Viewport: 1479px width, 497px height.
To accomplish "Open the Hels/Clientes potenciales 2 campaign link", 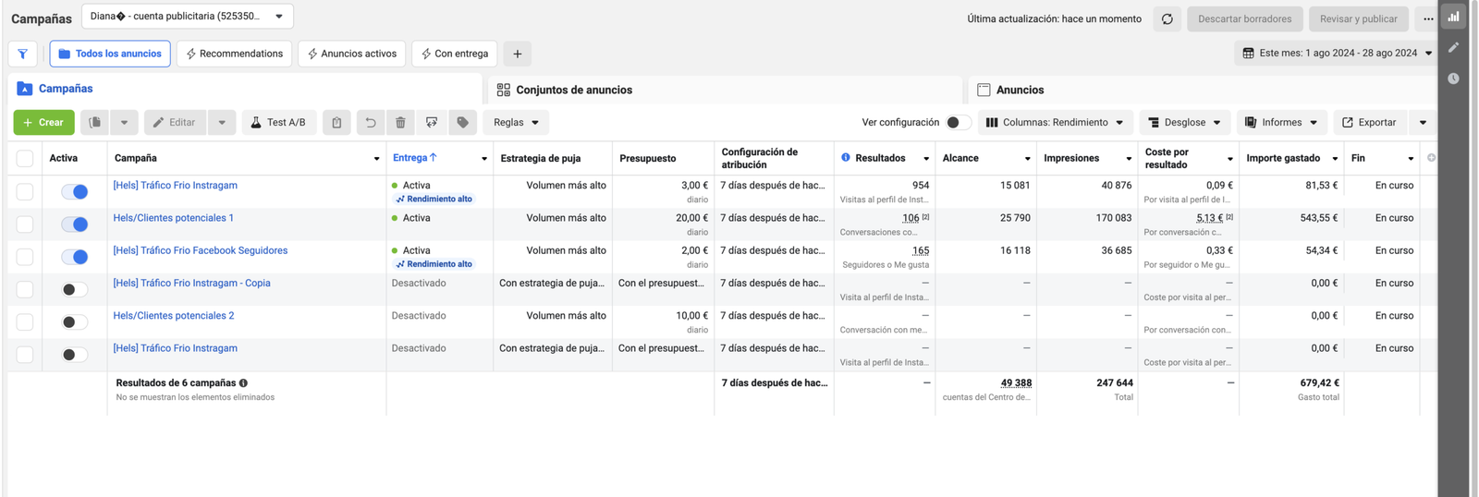I will tap(174, 315).
